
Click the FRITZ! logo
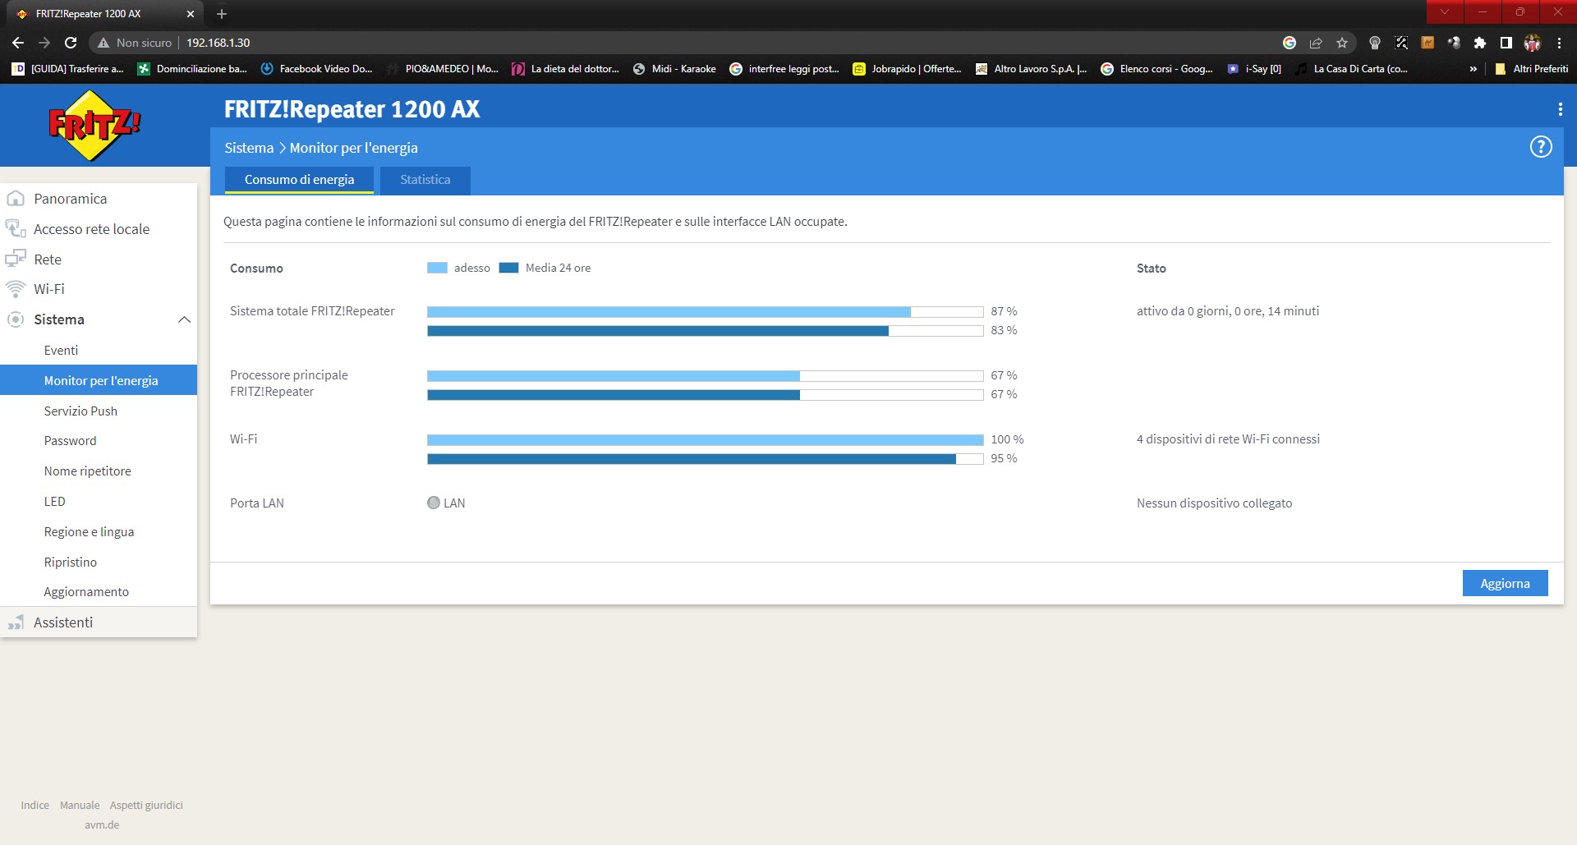tap(94, 125)
